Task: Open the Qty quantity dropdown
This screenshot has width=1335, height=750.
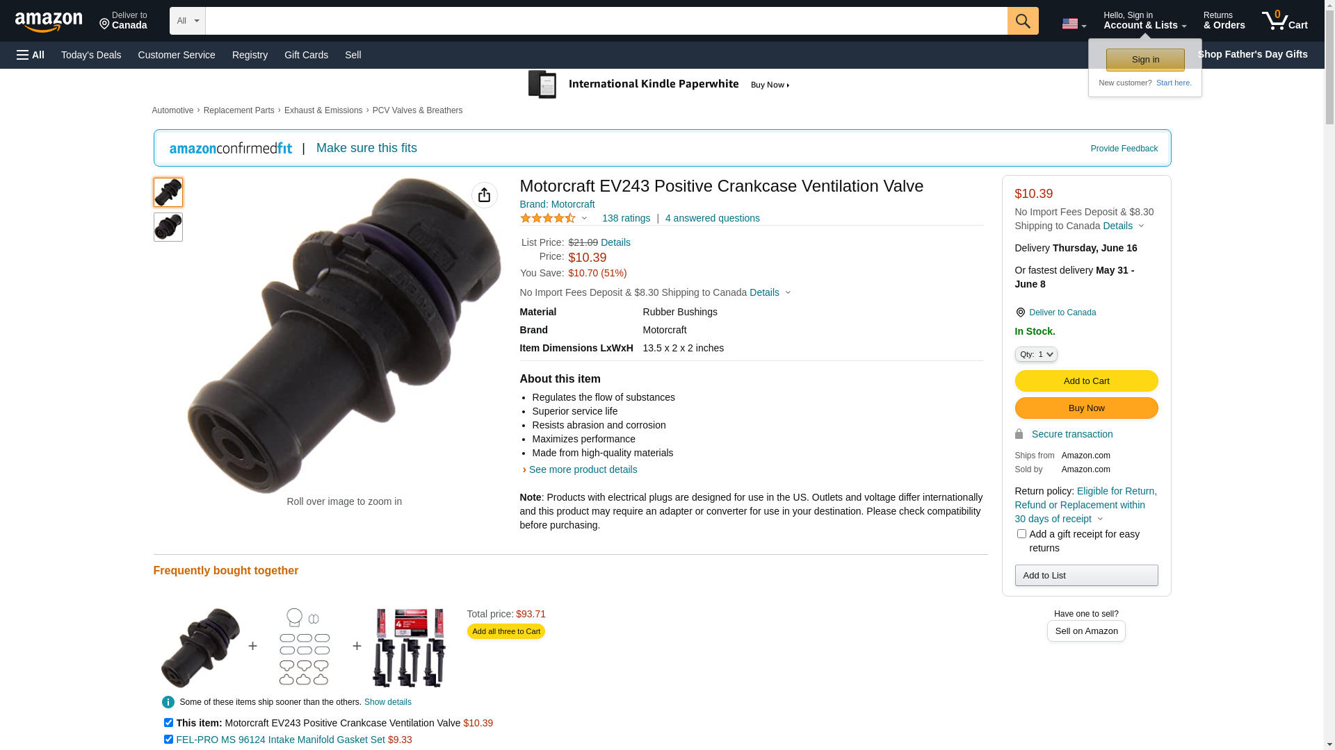Action: (1036, 354)
